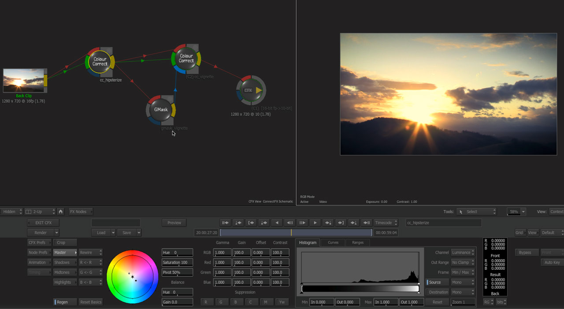
Task: Click the CFX output node
Action: 251,90
